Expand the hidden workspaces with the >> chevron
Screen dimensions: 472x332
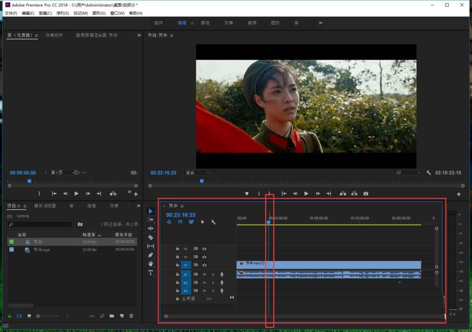point(320,22)
